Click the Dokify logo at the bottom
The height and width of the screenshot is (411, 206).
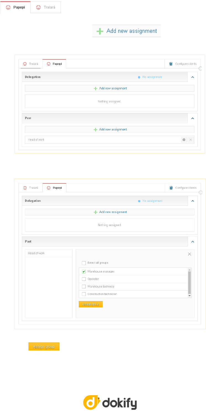click(110, 402)
